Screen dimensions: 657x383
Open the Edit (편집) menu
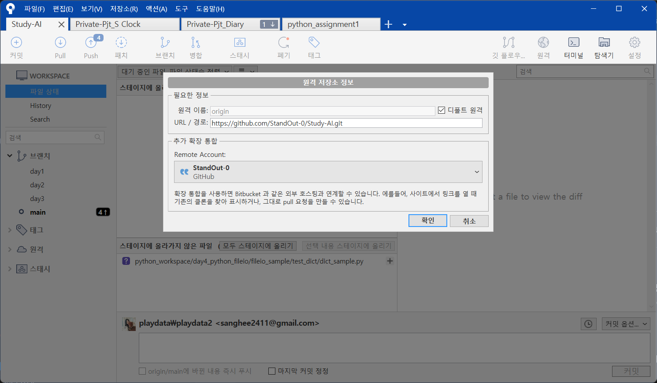coord(63,9)
